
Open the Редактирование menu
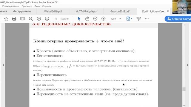click(x=11, y=6)
